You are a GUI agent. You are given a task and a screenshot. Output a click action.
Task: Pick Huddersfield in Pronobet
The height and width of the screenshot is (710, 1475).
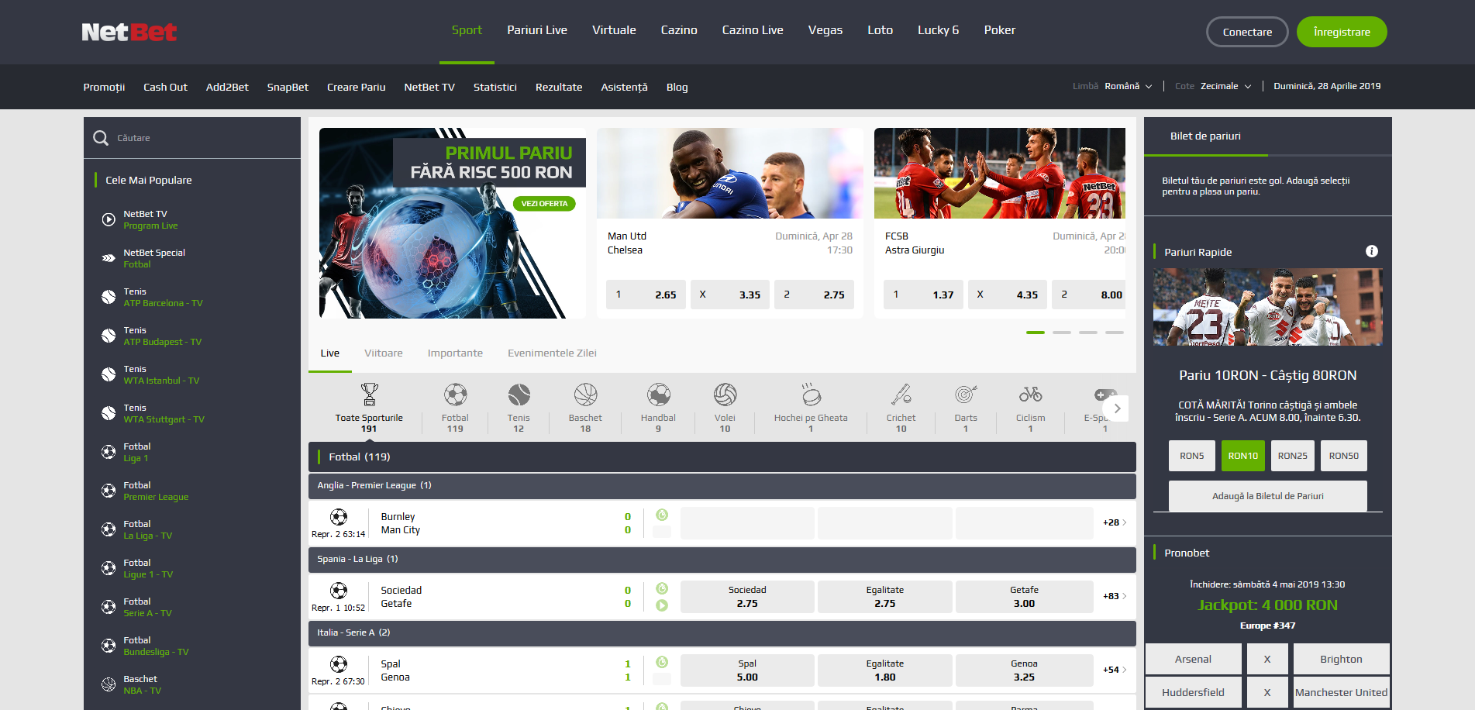click(1193, 692)
